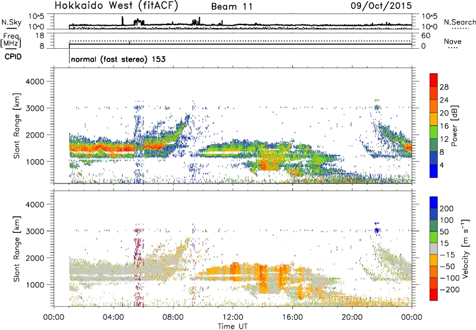Pick the grey ±15 velocity colorbar segment
This screenshot has width=476, height=330.
[x=434, y=248]
